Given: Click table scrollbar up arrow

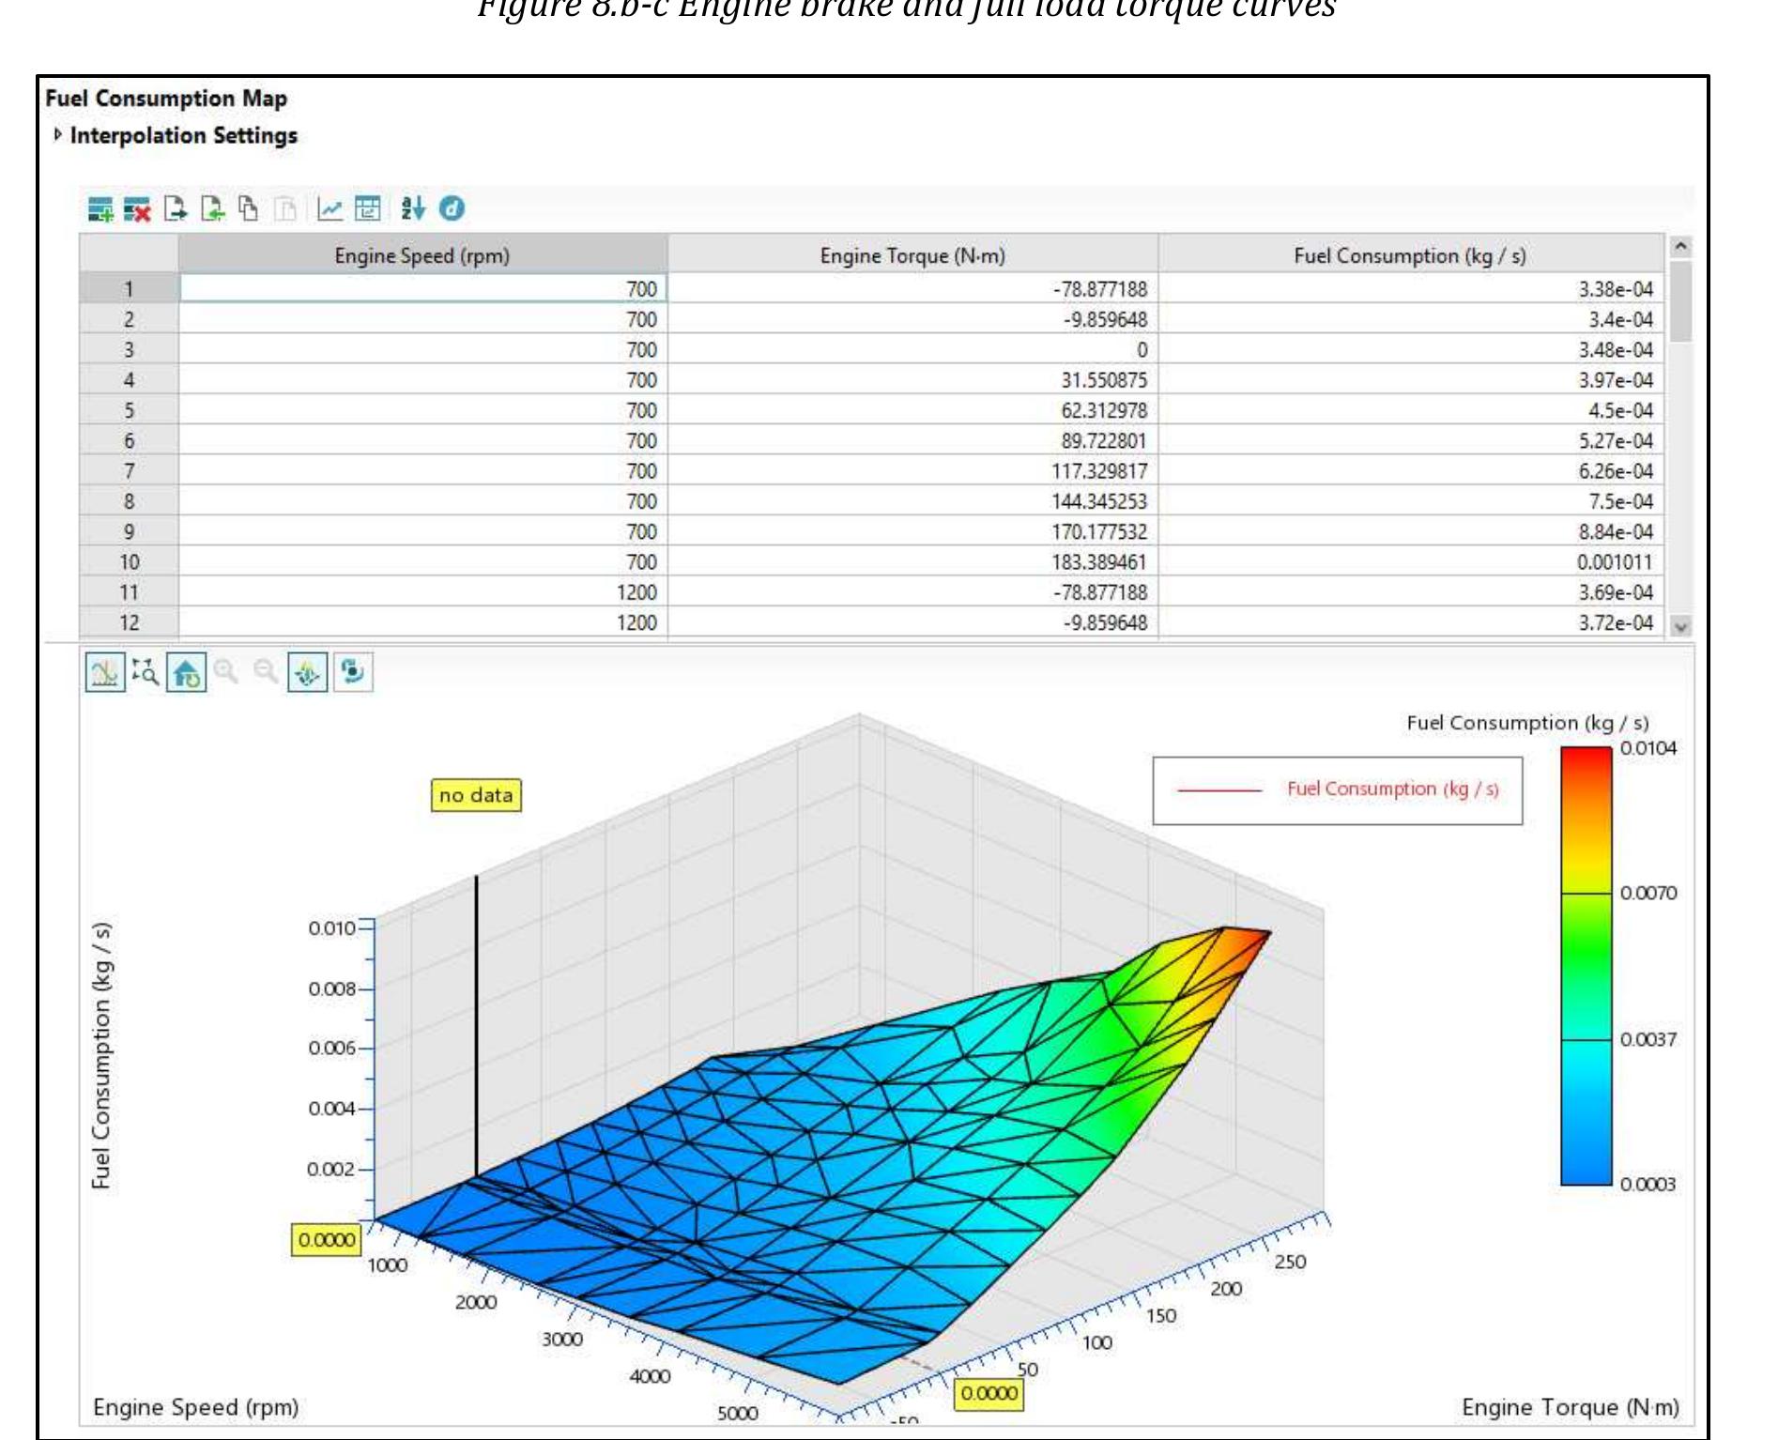Looking at the screenshot, I should tap(1680, 247).
